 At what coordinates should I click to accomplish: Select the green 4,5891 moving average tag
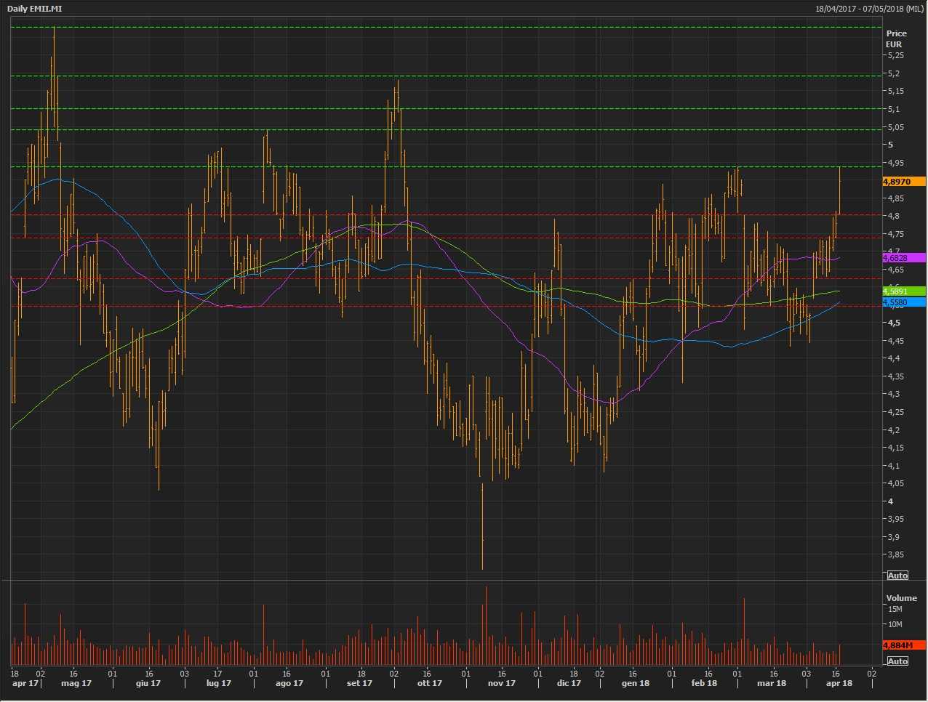click(x=903, y=291)
